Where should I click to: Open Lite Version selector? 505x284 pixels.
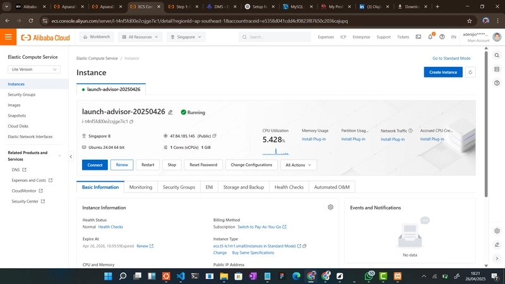34,69
